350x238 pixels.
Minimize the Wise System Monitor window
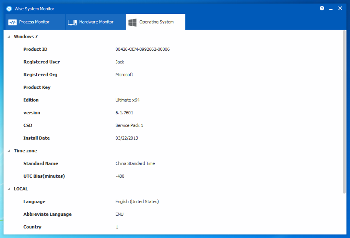(331, 9)
